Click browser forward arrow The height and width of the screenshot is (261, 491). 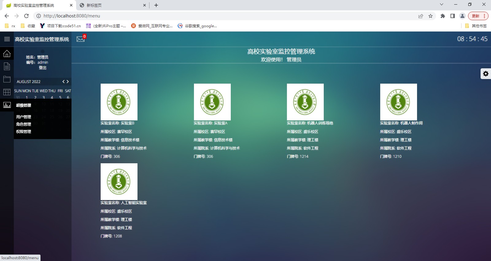pyautogui.click(x=17, y=16)
